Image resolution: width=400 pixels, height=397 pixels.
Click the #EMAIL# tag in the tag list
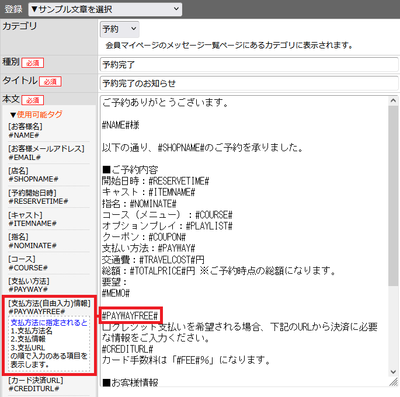coord(25,158)
